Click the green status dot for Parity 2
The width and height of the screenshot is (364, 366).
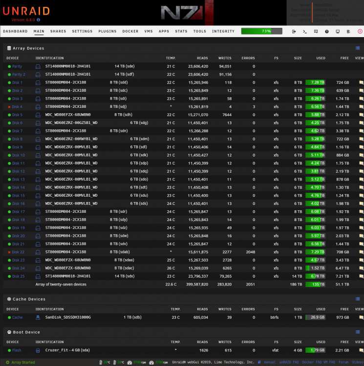pyautogui.click(x=9, y=75)
